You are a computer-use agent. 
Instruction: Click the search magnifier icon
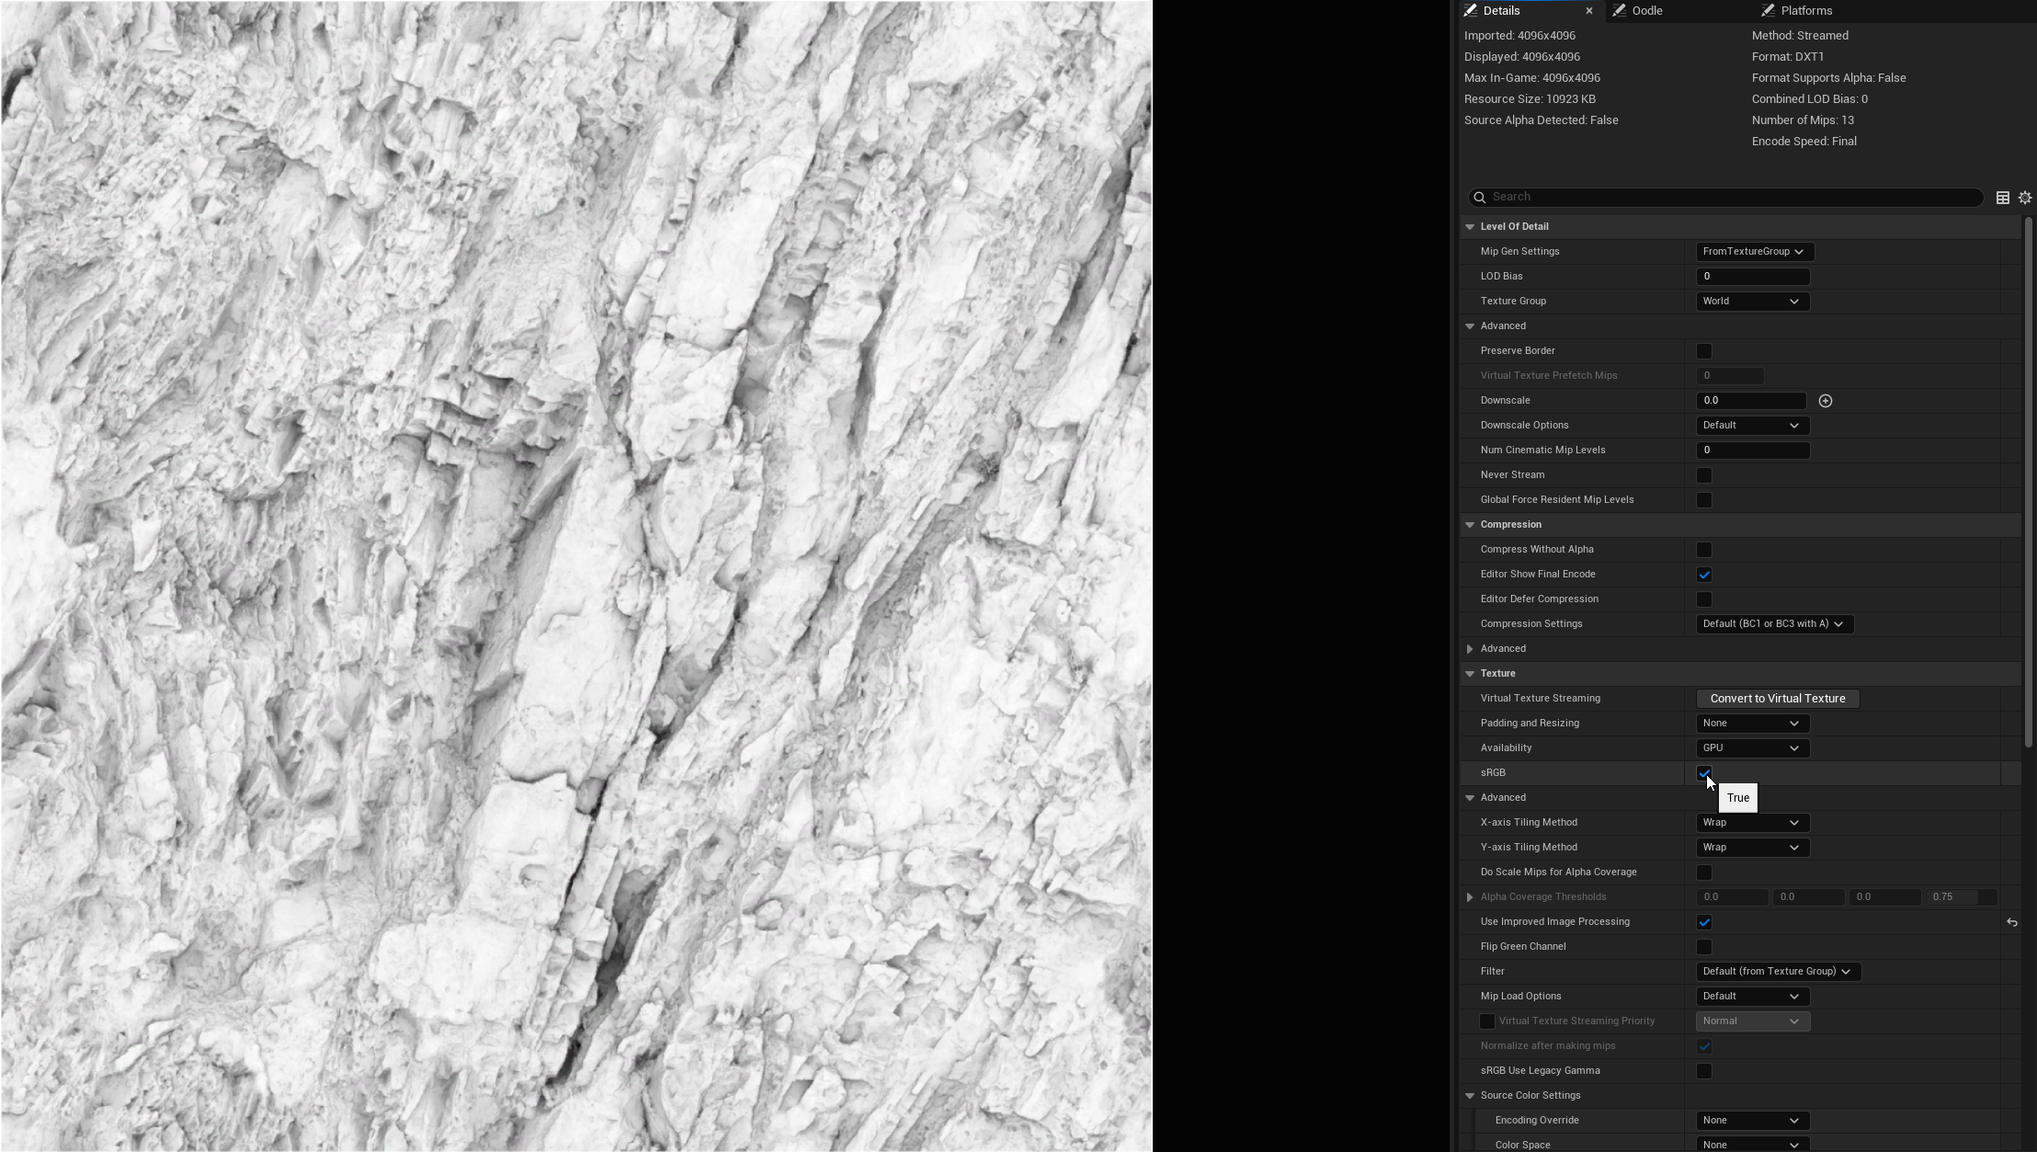click(x=1479, y=197)
